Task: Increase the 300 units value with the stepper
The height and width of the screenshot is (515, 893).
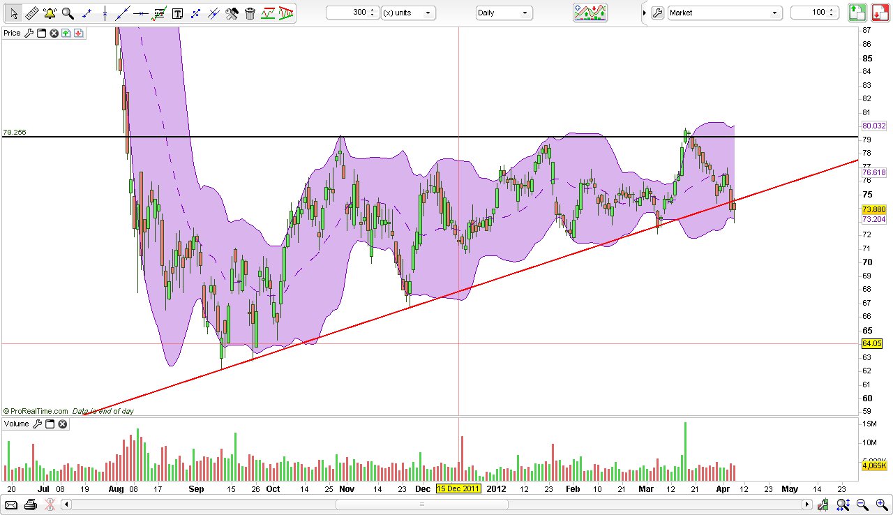Action: tap(373, 9)
